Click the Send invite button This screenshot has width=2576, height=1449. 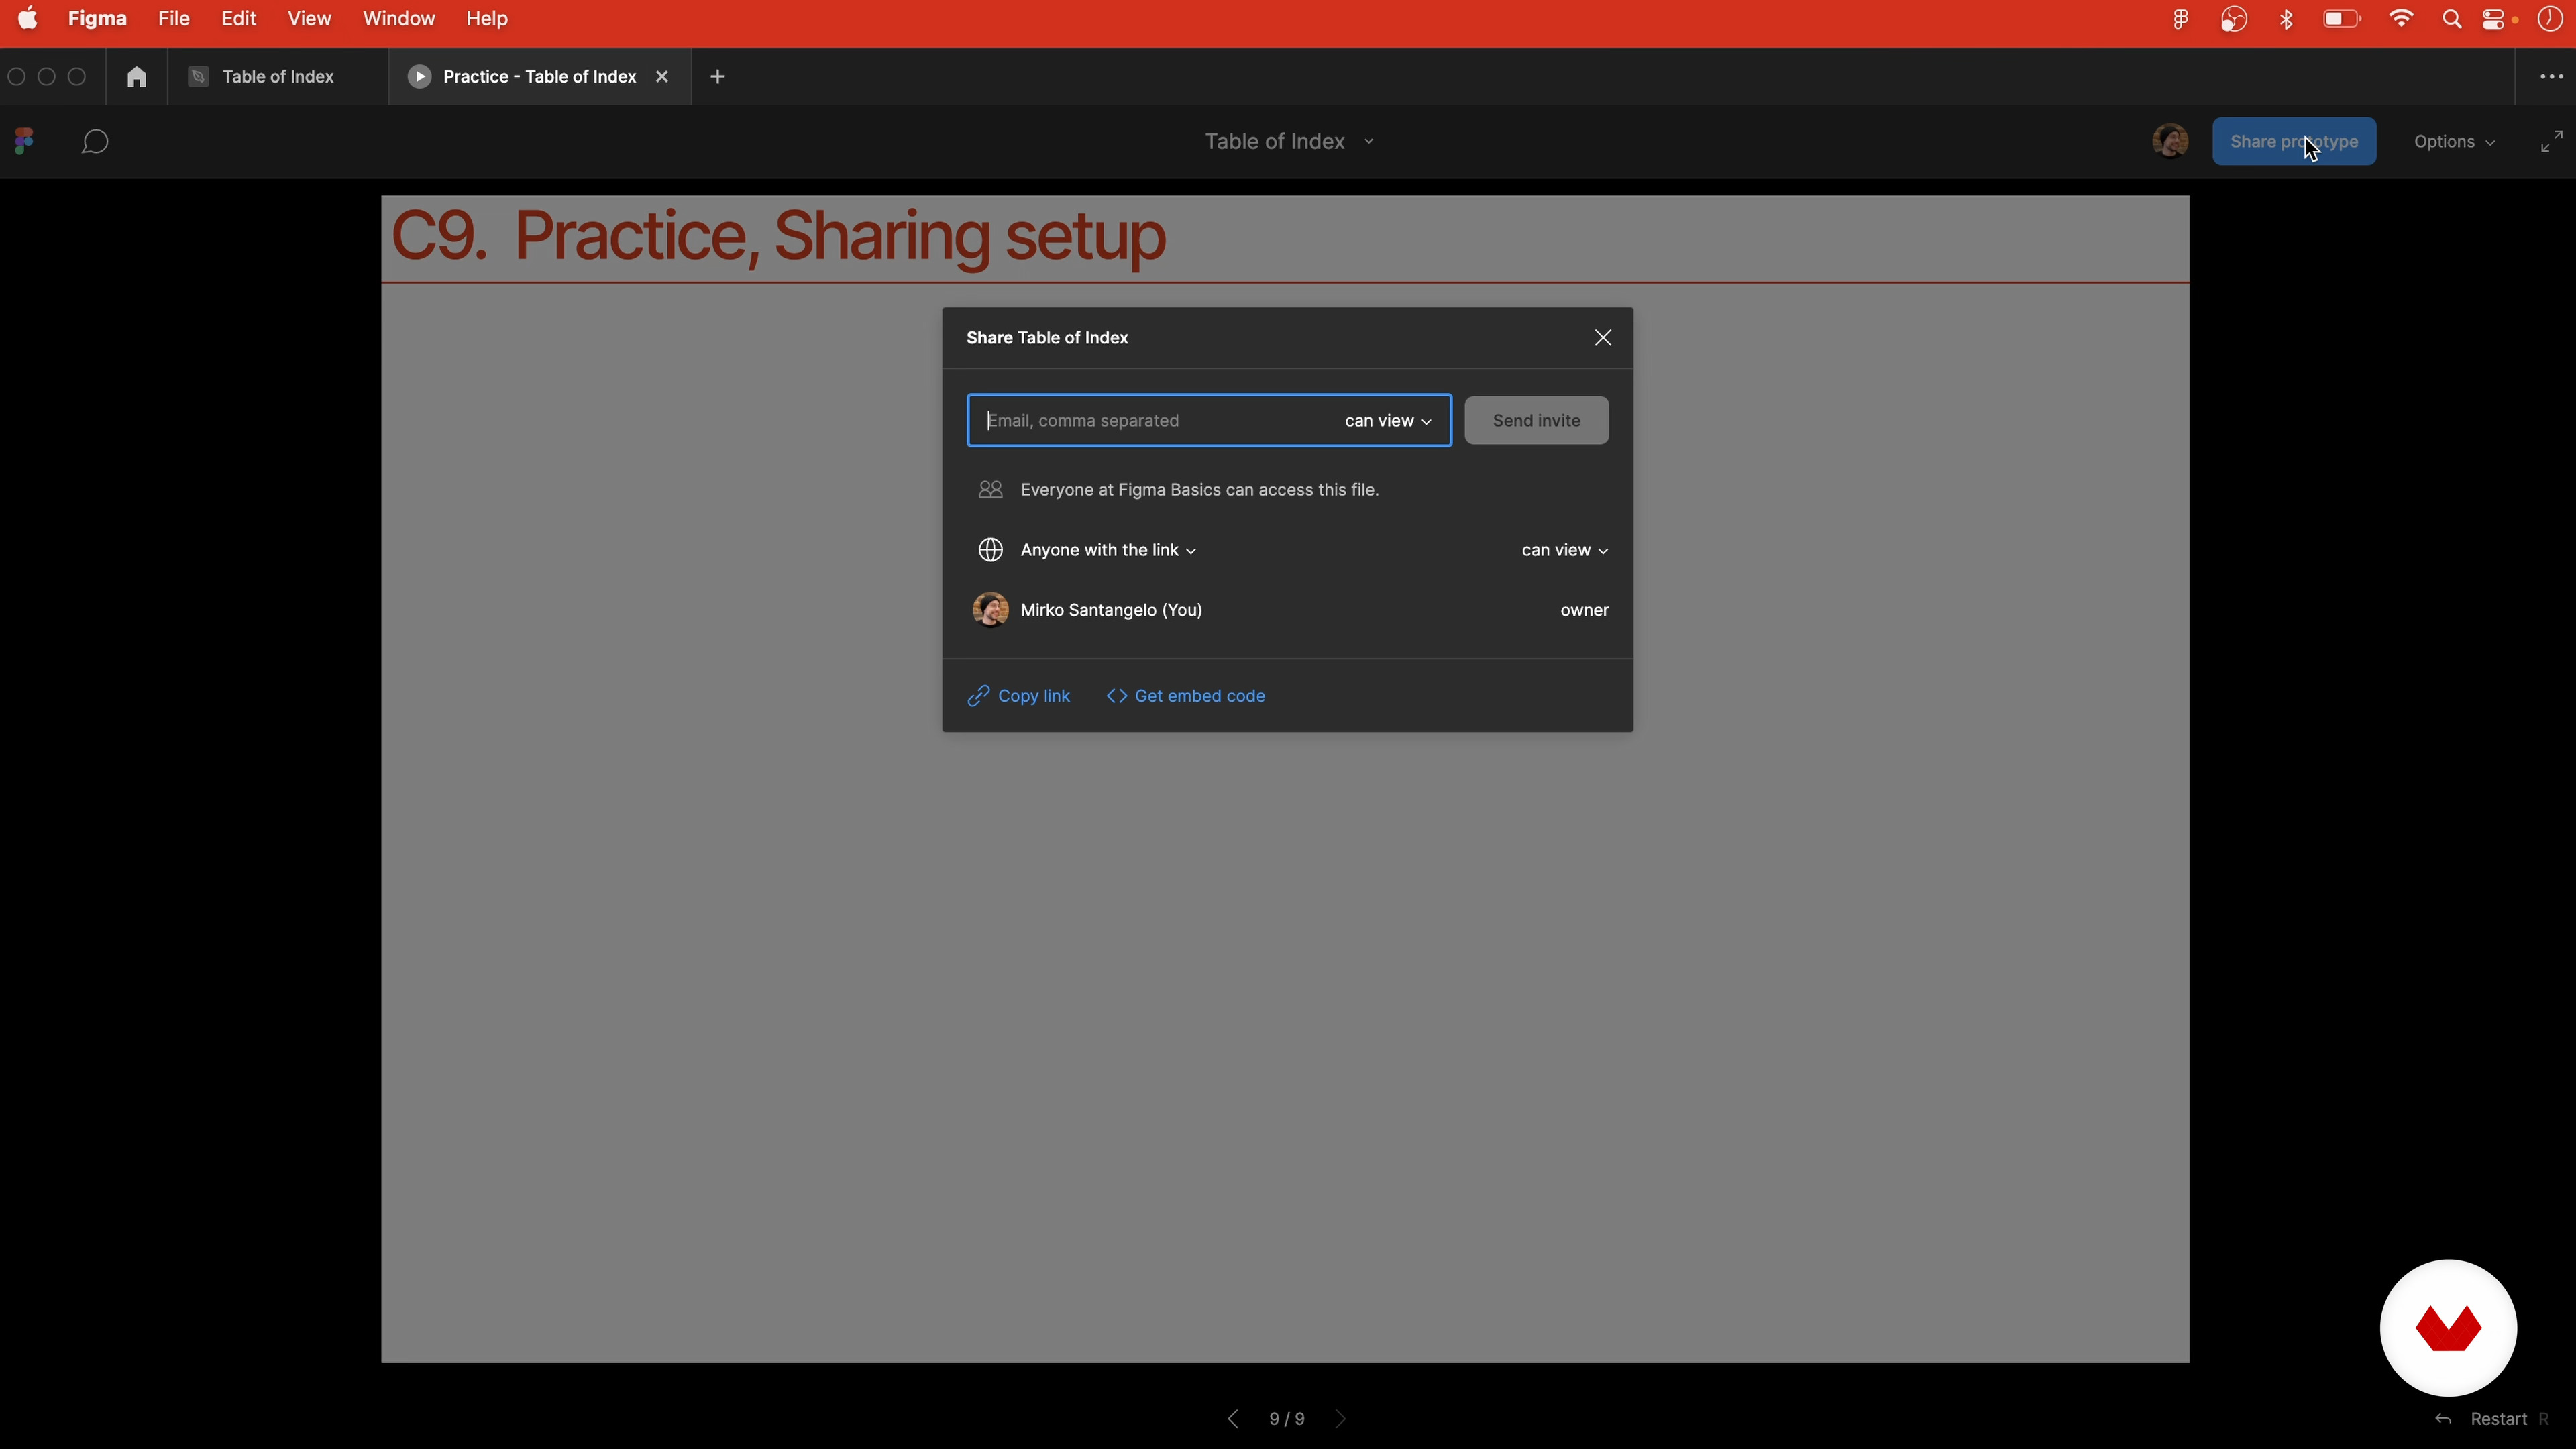1536,420
